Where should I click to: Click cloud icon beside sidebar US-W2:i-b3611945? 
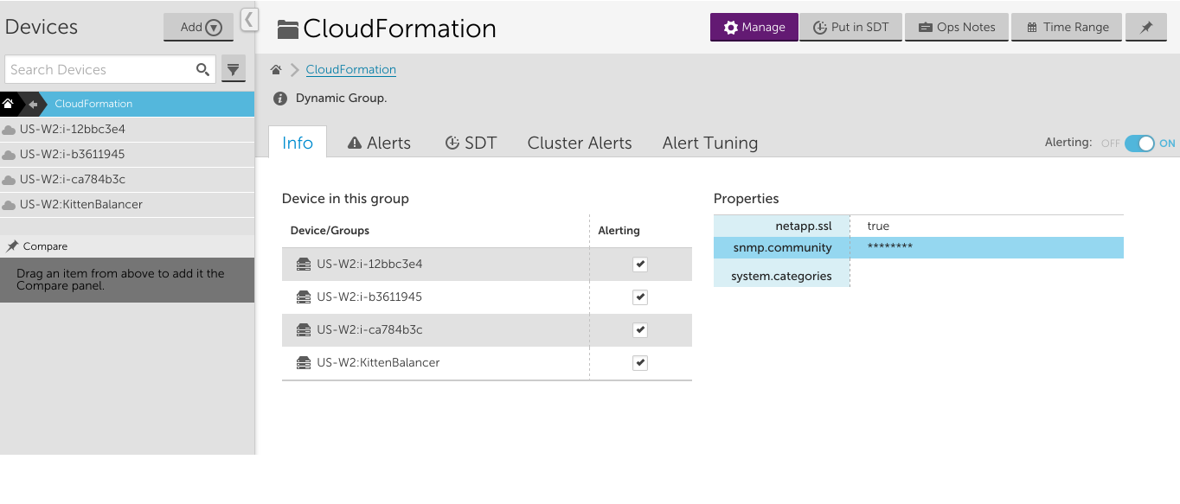(10, 155)
